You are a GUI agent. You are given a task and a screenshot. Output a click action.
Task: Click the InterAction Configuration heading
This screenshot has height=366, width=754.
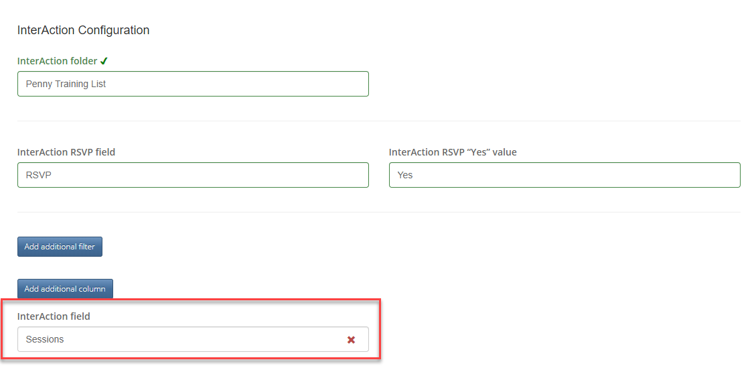83,30
